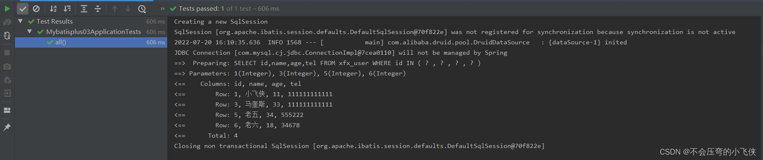Screen dimensions: 763x160
Task: Collapse all test nodes
Action: tap(98, 9)
